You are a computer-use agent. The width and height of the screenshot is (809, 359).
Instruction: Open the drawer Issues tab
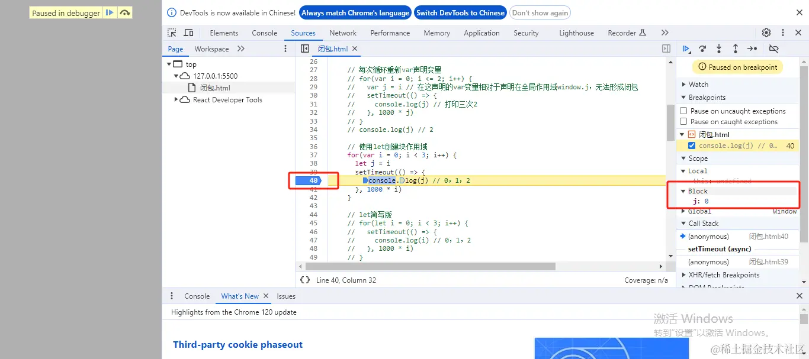click(286, 296)
